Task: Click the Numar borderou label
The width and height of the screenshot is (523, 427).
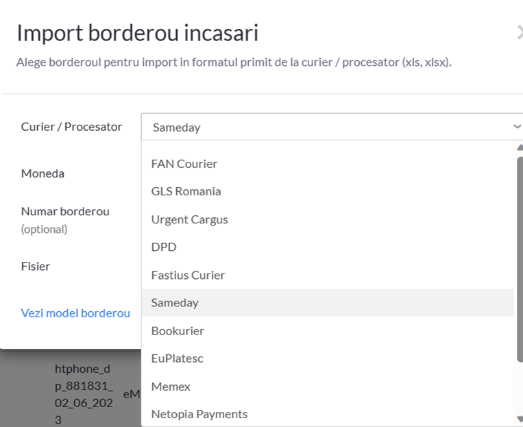Action: pos(65,212)
